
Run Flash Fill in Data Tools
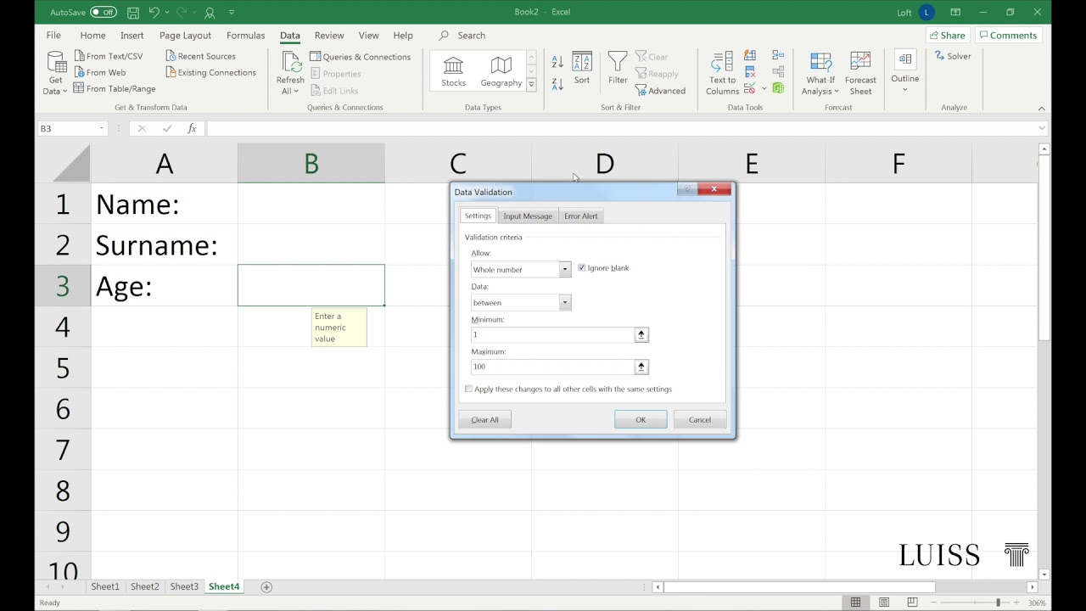750,56
